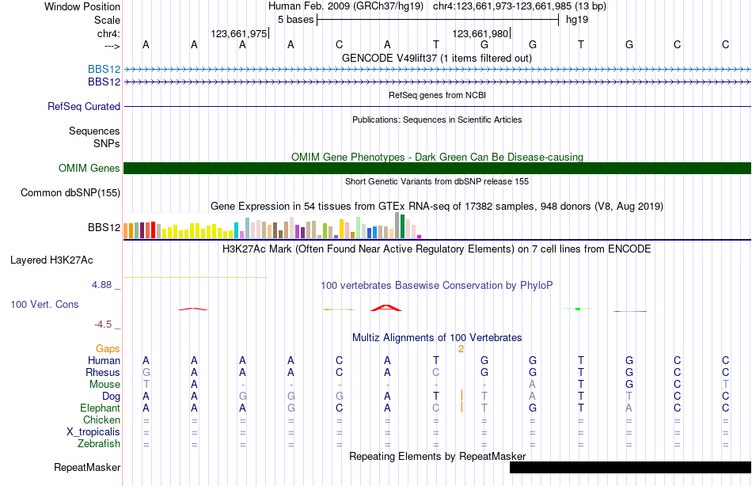Click the 100 Vert. Cons label
The height and width of the screenshot is (486, 752).
44,304
